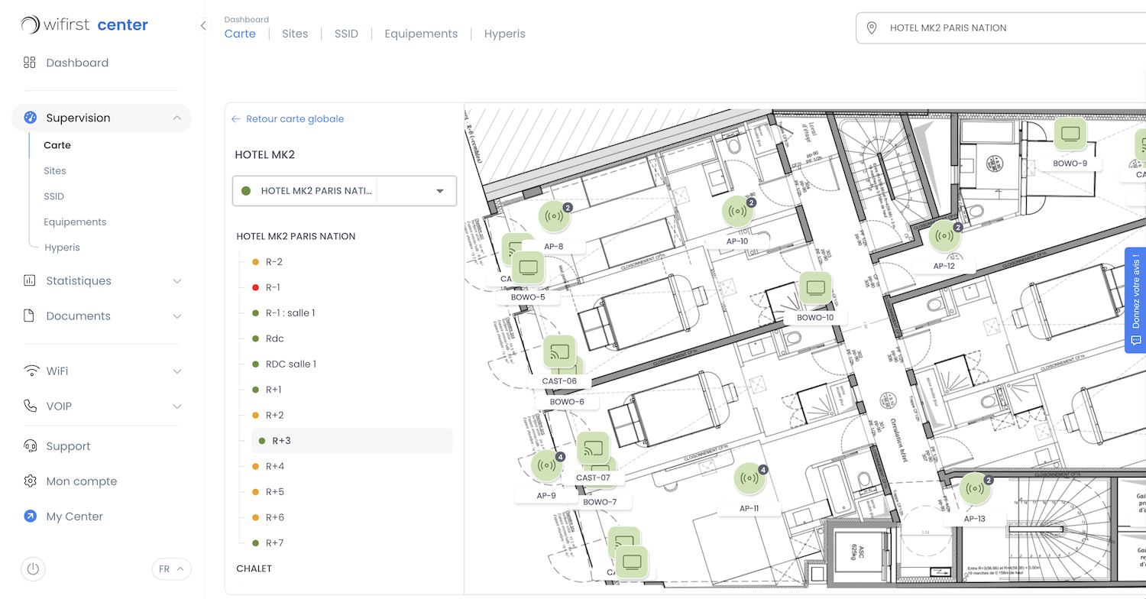Switch to the Equipements tab
This screenshot has width=1146, height=599.
[421, 34]
